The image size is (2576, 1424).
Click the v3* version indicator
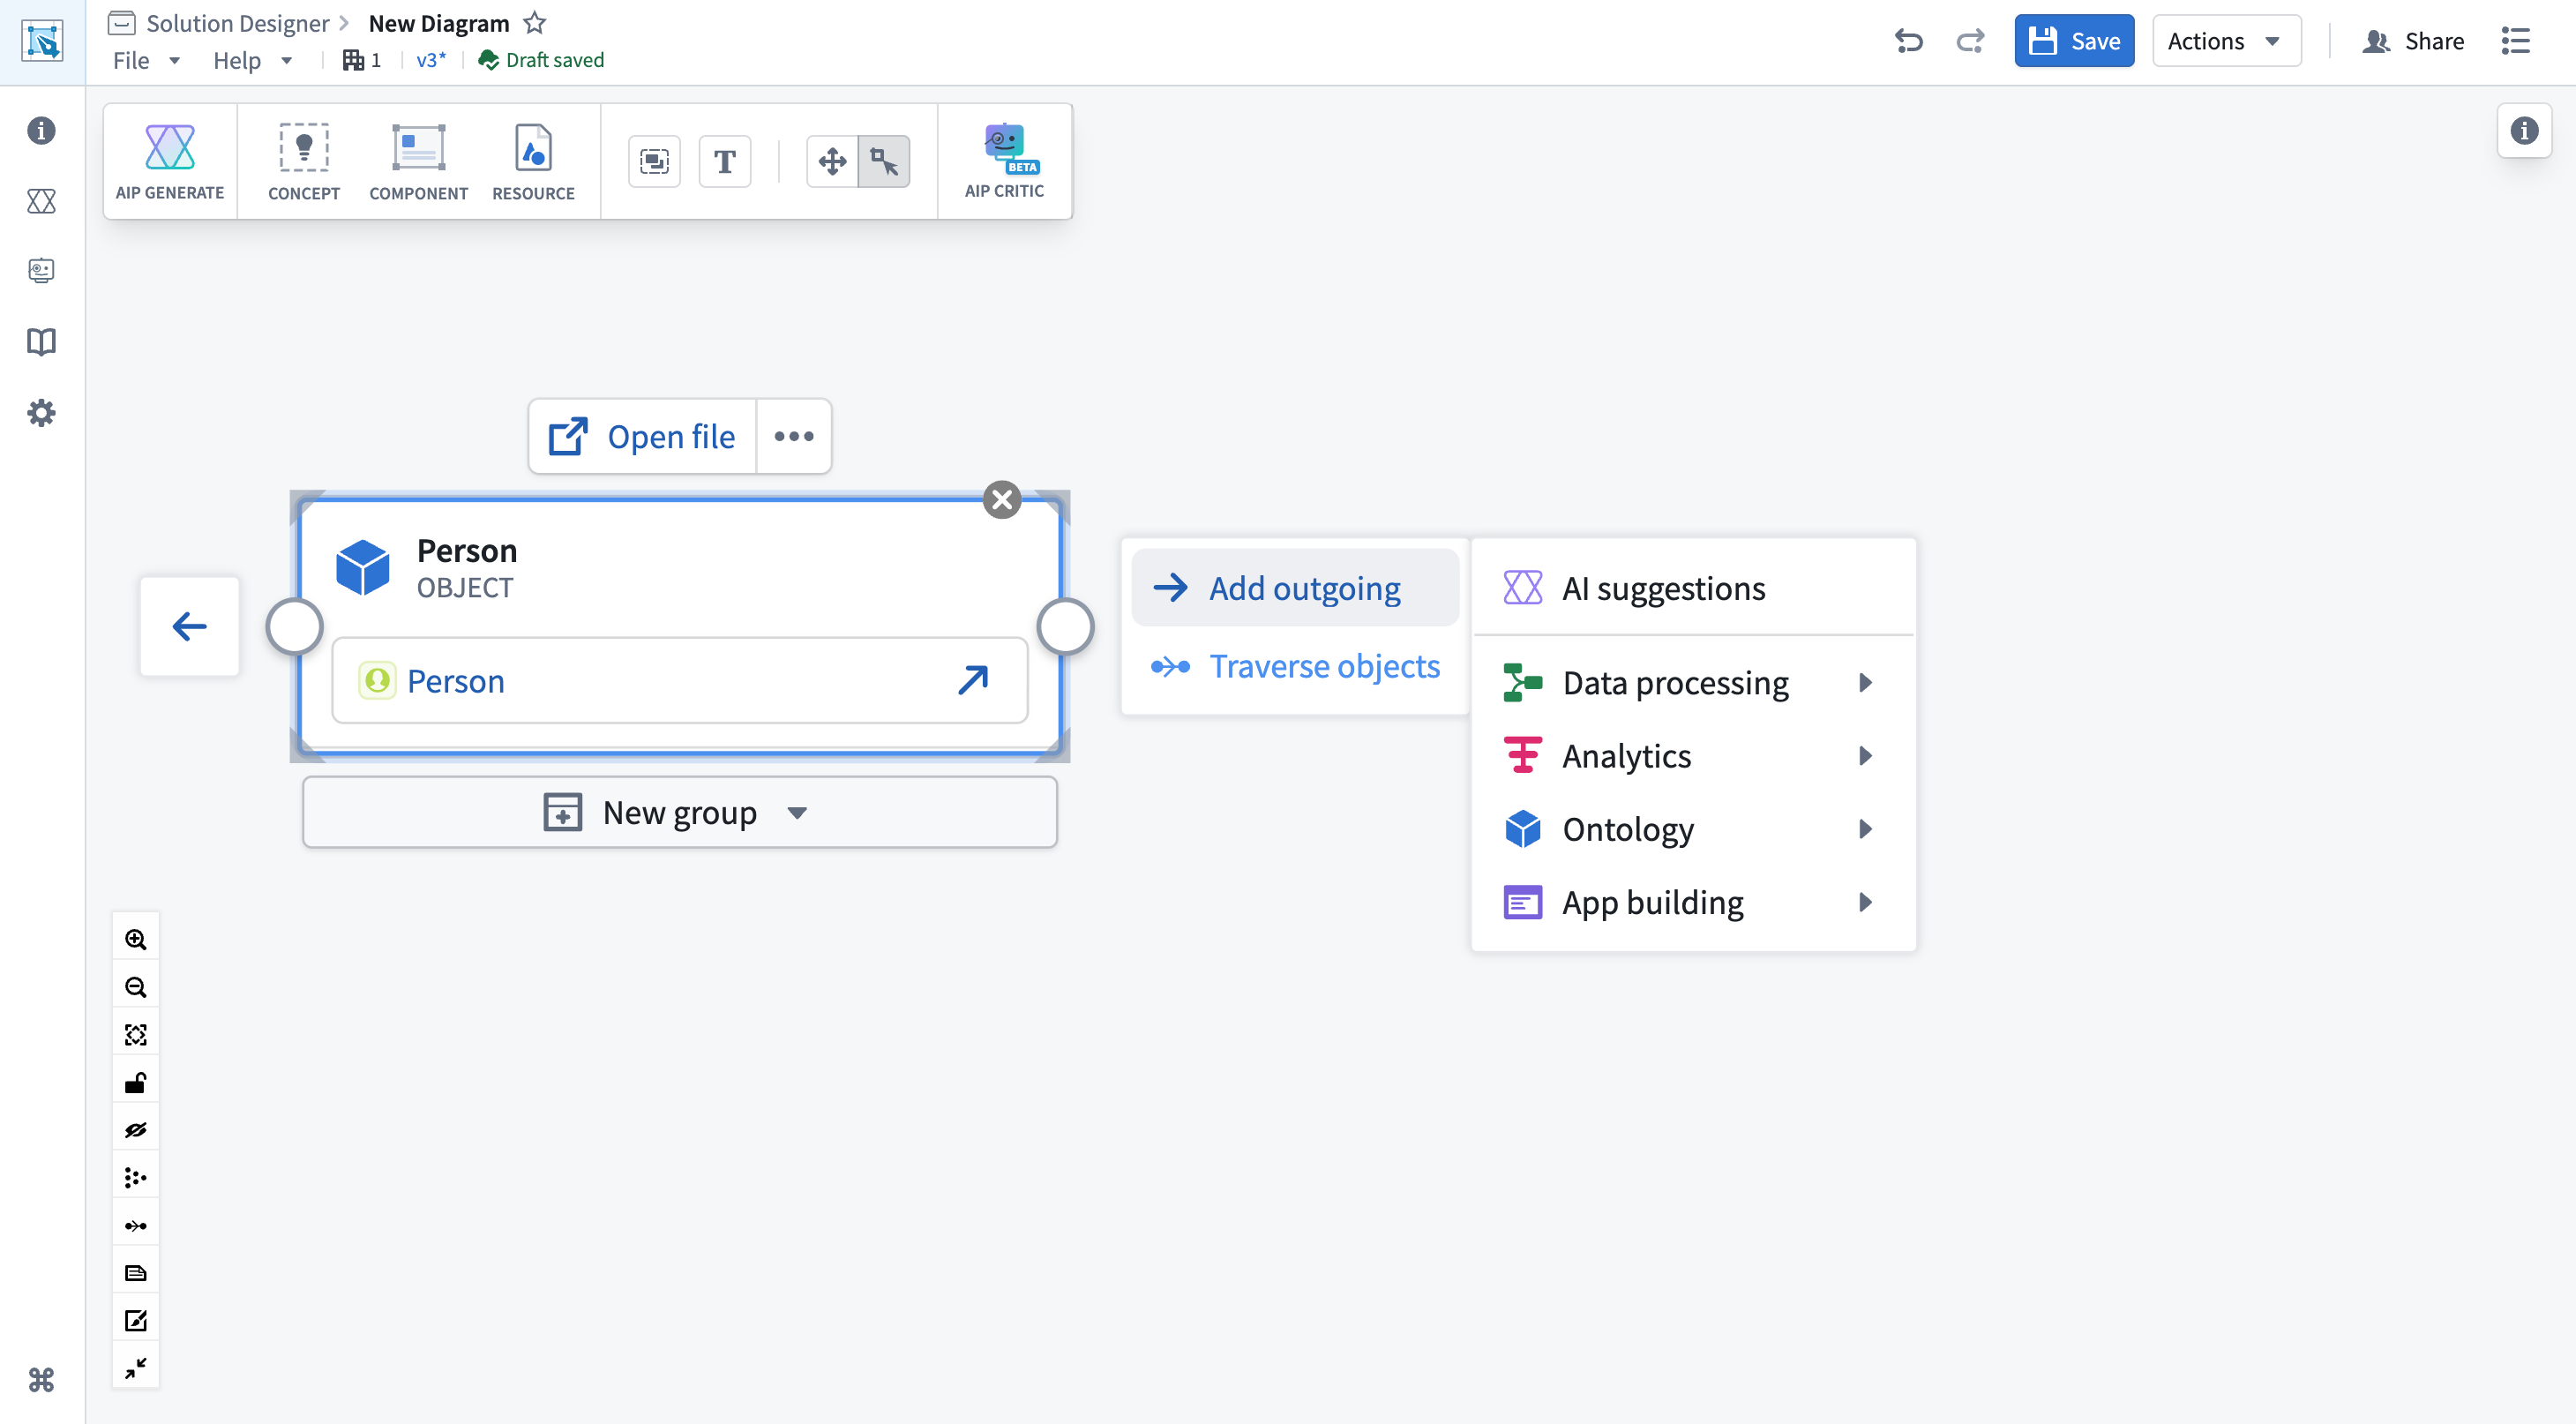coord(431,60)
